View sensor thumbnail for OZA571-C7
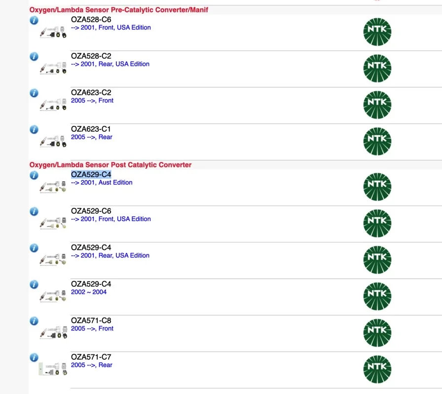 pos(53,369)
